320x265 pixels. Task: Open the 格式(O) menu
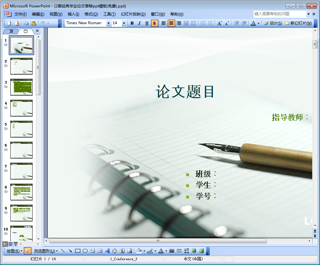pyautogui.click(x=91, y=14)
